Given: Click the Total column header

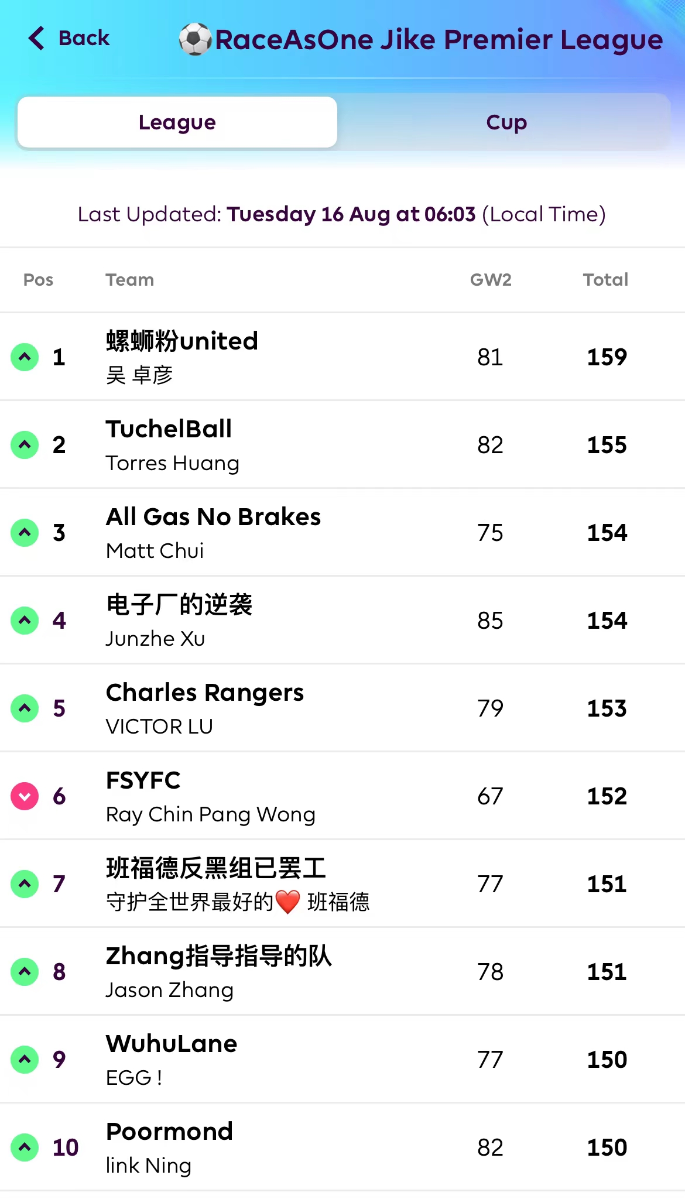Looking at the screenshot, I should pos(605,280).
